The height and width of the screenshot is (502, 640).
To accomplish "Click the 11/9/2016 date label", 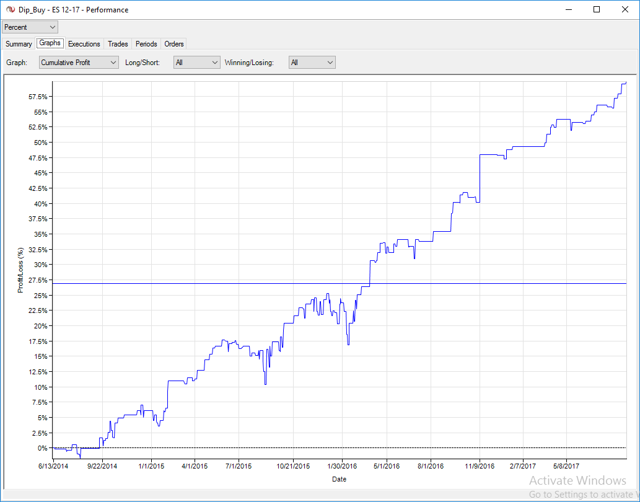I will [x=480, y=465].
